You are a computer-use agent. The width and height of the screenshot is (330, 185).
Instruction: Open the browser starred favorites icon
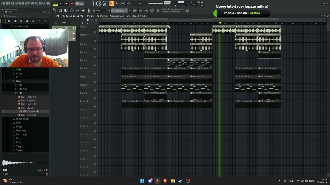pos(33,21)
